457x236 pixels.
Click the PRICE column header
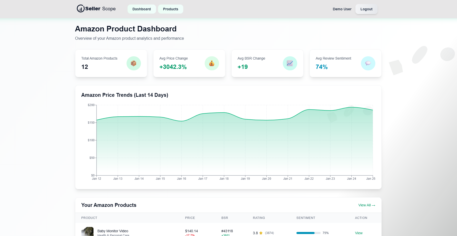pos(190,218)
